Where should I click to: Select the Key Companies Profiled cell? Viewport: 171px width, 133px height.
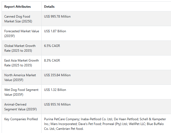click(21, 119)
